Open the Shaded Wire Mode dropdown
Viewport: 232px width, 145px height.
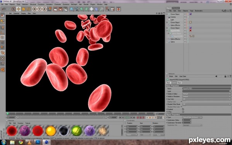[x=206, y=104]
